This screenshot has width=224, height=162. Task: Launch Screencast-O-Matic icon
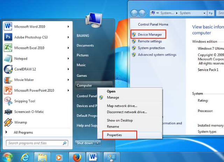pos(8,112)
